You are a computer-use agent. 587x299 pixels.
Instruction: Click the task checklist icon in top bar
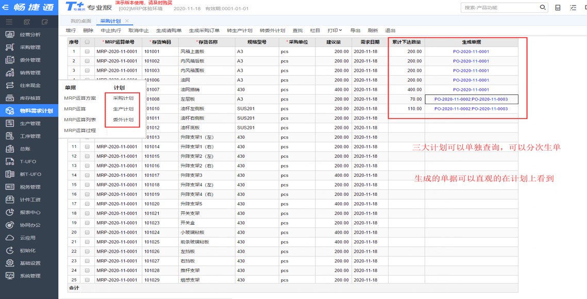pyautogui.click(x=573, y=8)
